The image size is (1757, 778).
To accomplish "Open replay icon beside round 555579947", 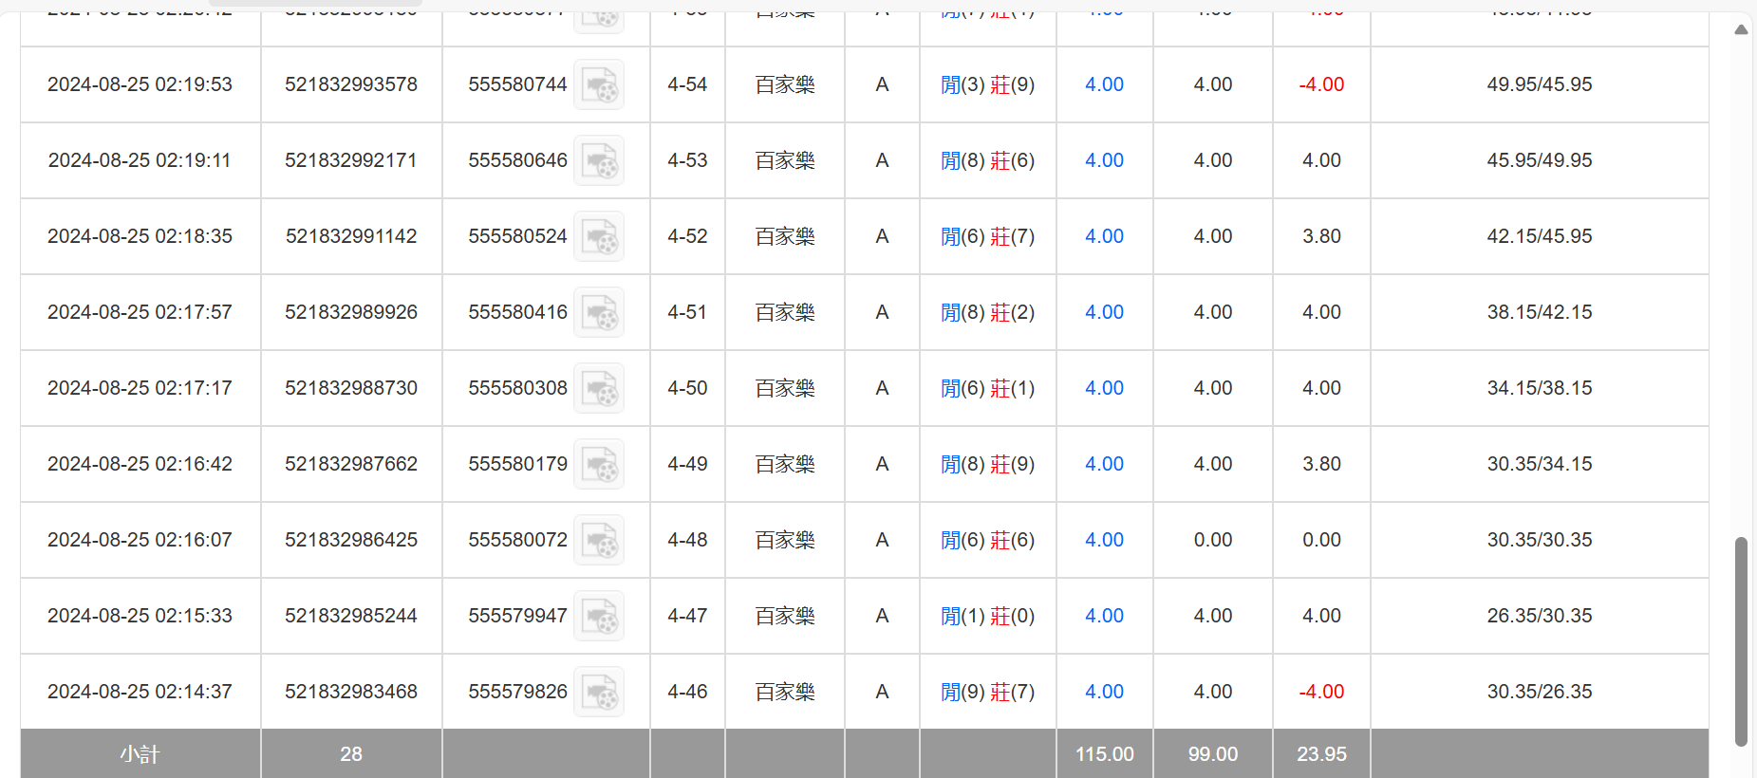I will click(599, 617).
